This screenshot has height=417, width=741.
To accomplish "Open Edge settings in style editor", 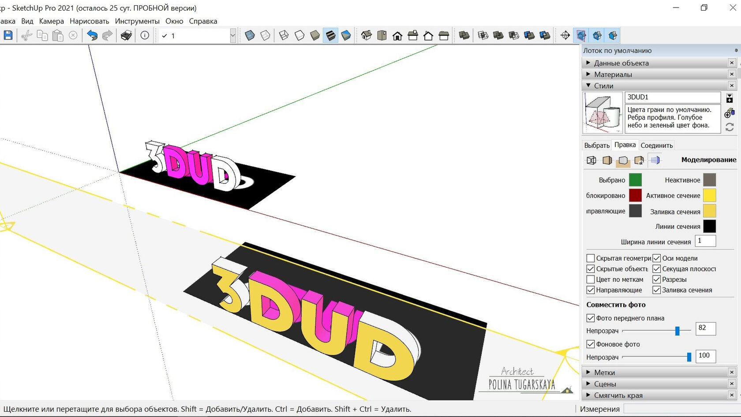I will [591, 160].
